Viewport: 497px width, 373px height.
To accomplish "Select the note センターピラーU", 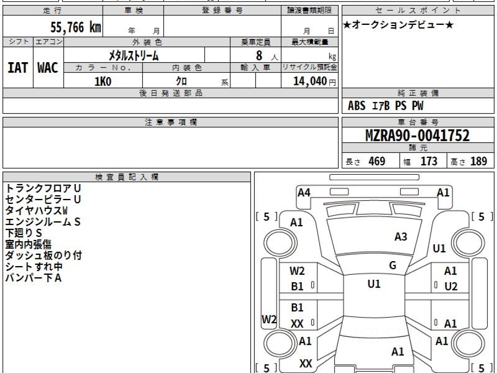I will coord(43,199).
